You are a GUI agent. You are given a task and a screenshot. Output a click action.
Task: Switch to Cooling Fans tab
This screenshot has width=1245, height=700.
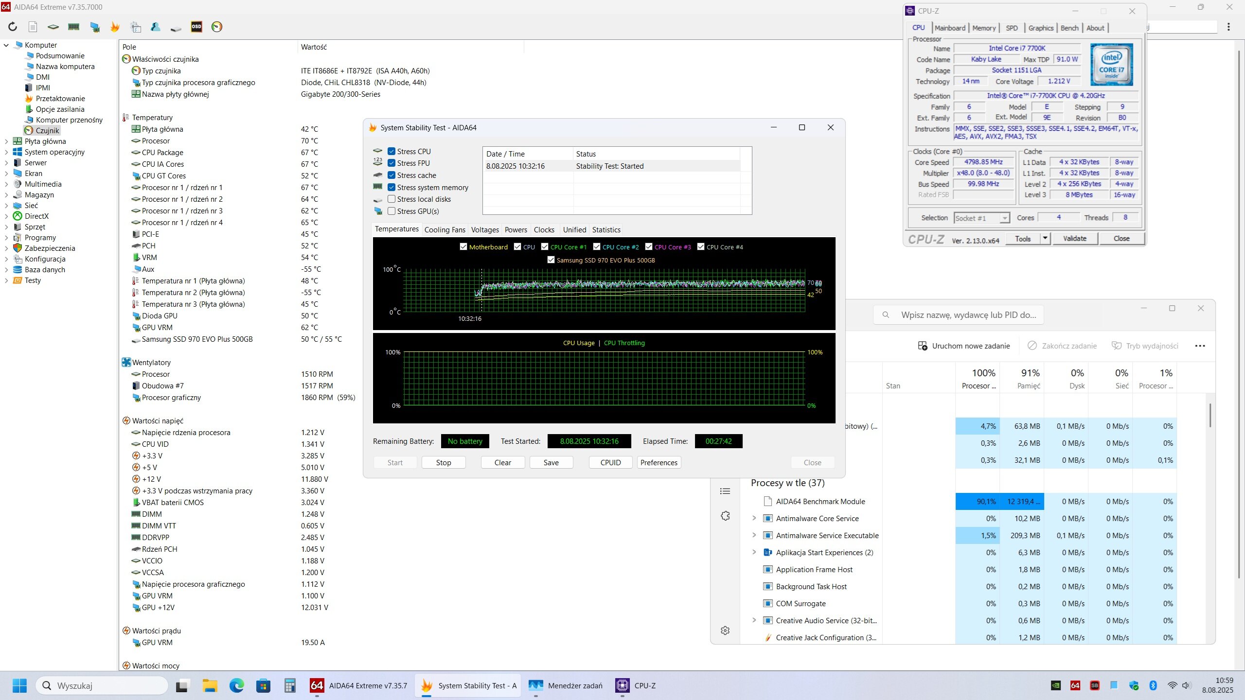445,229
